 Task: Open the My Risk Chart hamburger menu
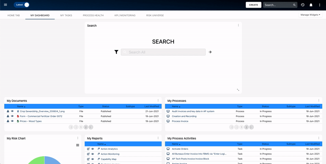(x=77, y=145)
